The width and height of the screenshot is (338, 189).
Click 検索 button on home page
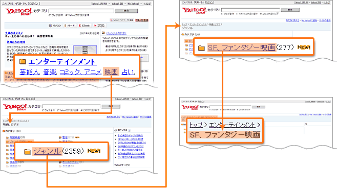[126, 11]
